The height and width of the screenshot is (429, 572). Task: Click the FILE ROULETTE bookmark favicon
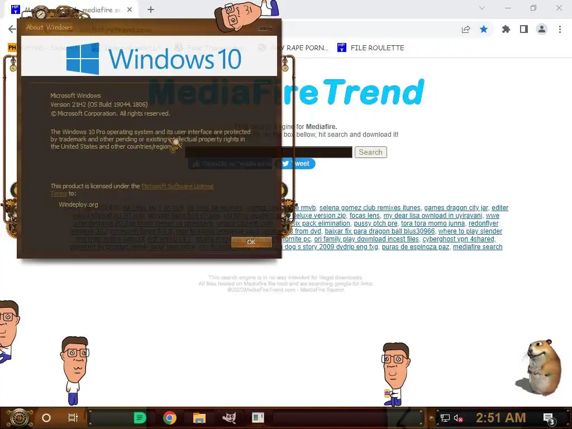pos(341,47)
